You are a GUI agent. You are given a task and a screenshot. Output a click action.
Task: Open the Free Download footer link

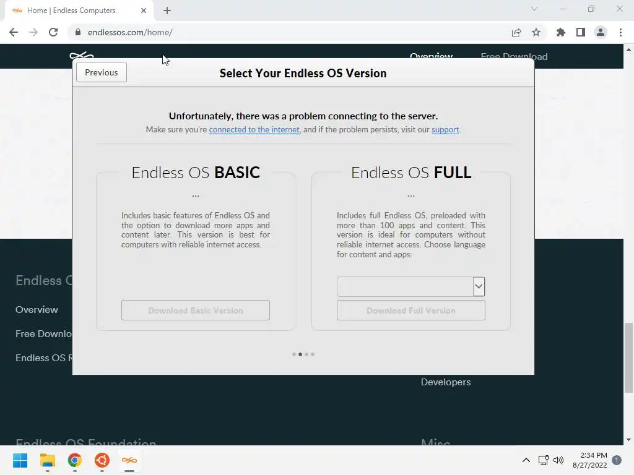(44, 334)
